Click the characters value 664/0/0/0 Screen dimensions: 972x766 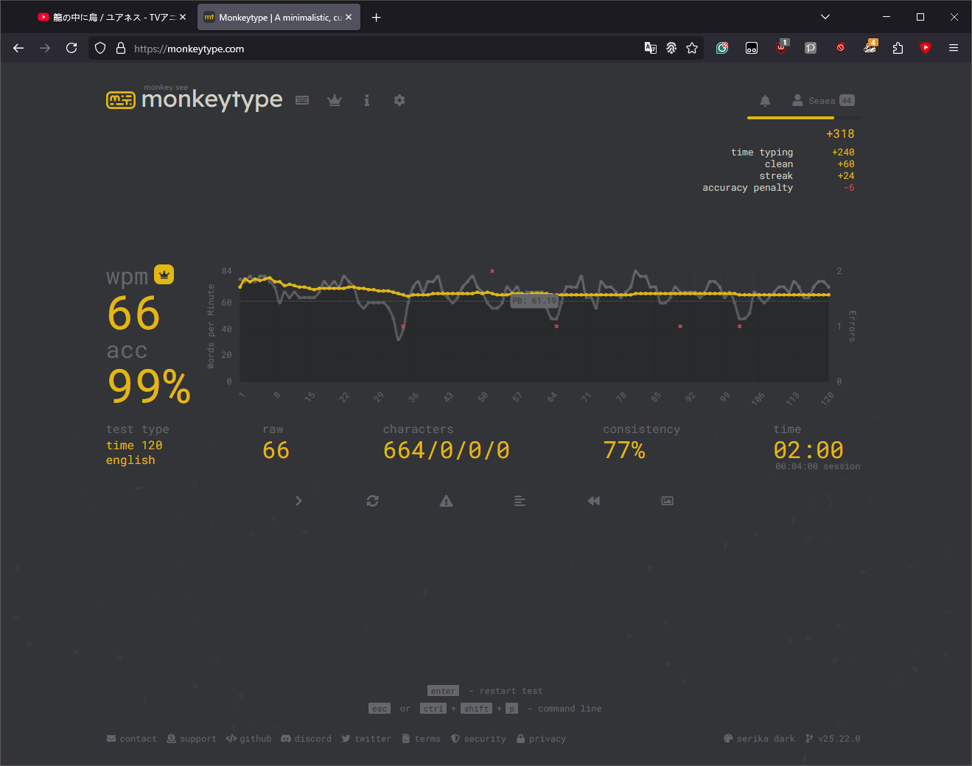(x=447, y=450)
